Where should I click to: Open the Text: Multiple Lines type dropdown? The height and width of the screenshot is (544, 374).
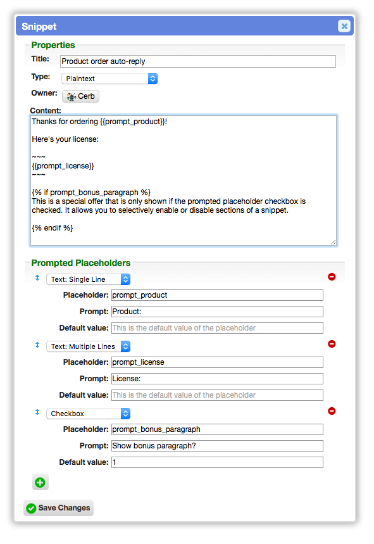click(x=89, y=346)
